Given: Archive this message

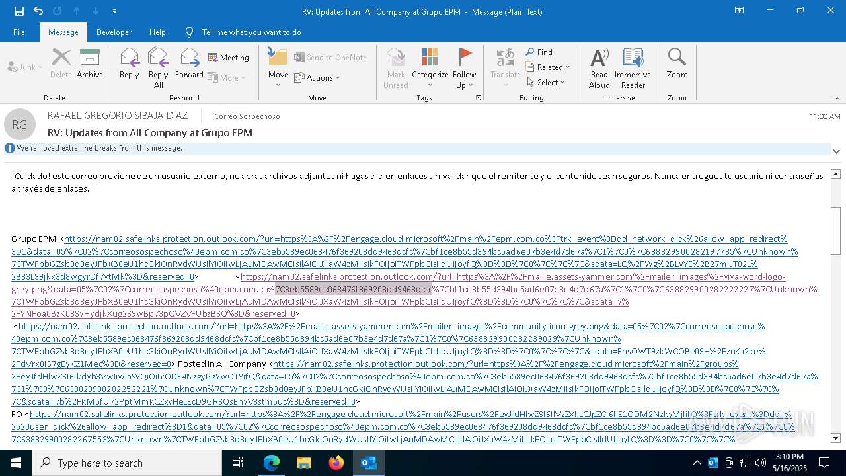Looking at the screenshot, I should [x=90, y=63].
